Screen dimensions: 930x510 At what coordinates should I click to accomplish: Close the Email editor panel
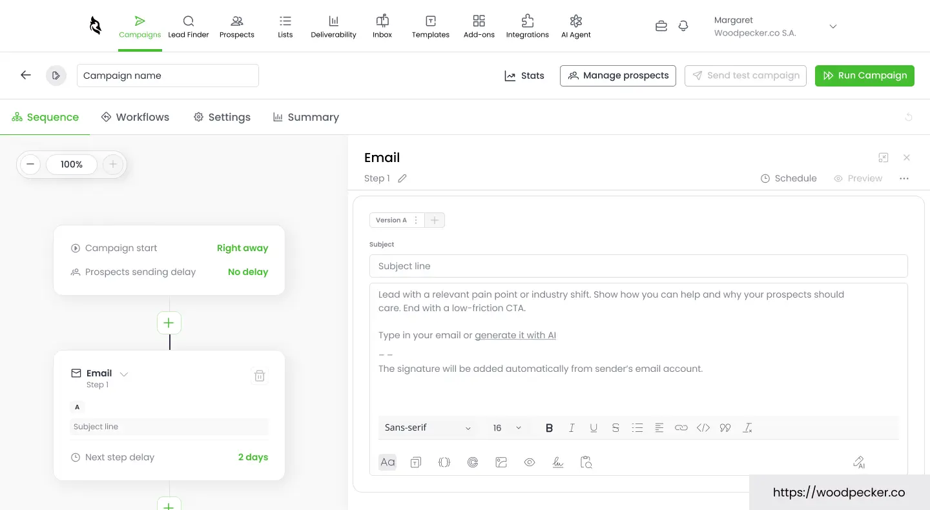point(907,158)
